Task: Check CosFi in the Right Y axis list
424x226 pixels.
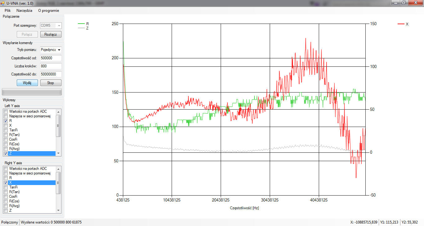Action: point(6,197)
